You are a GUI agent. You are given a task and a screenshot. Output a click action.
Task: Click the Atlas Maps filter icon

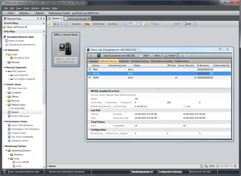tap(44, 32)
